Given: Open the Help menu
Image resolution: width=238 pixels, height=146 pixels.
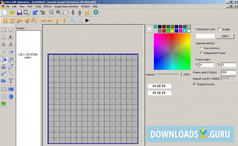Looking at the screenshot, I should click(95, 7).
